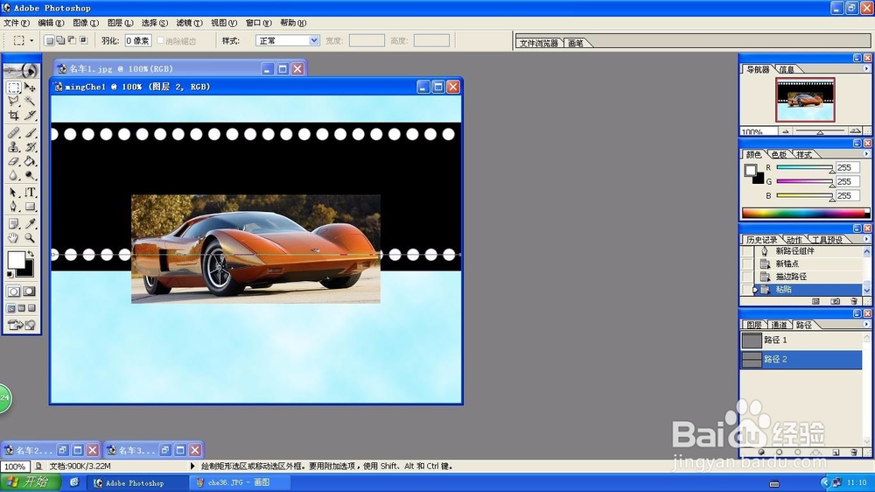Select the Magic Wand tool
The width and height of the screenshot is (875, 492).
(30, 102)
